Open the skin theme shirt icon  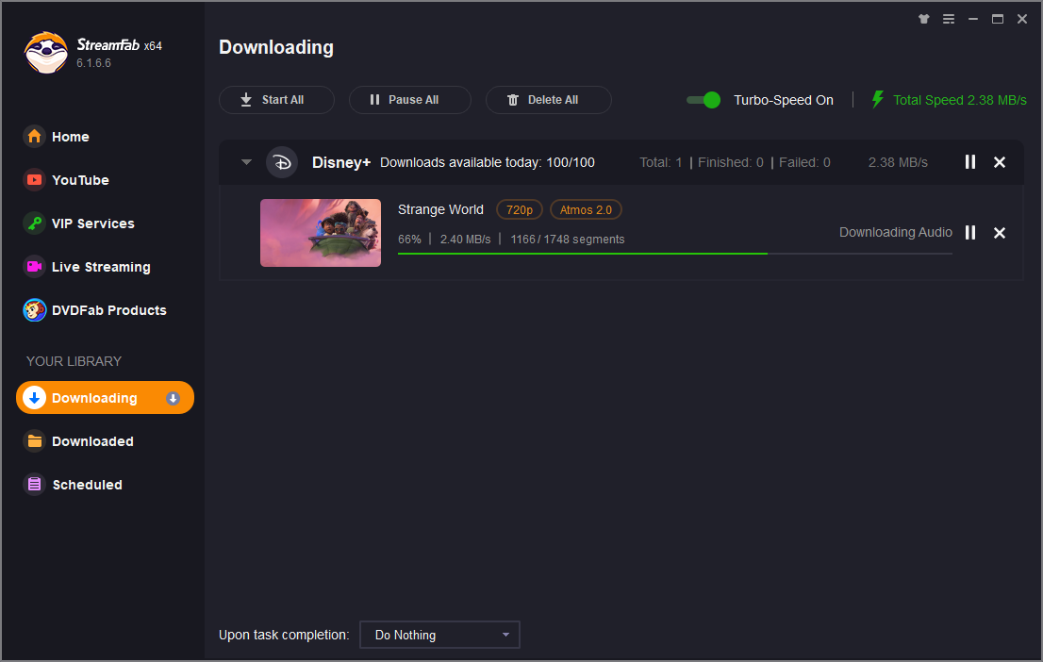[924, 19]
